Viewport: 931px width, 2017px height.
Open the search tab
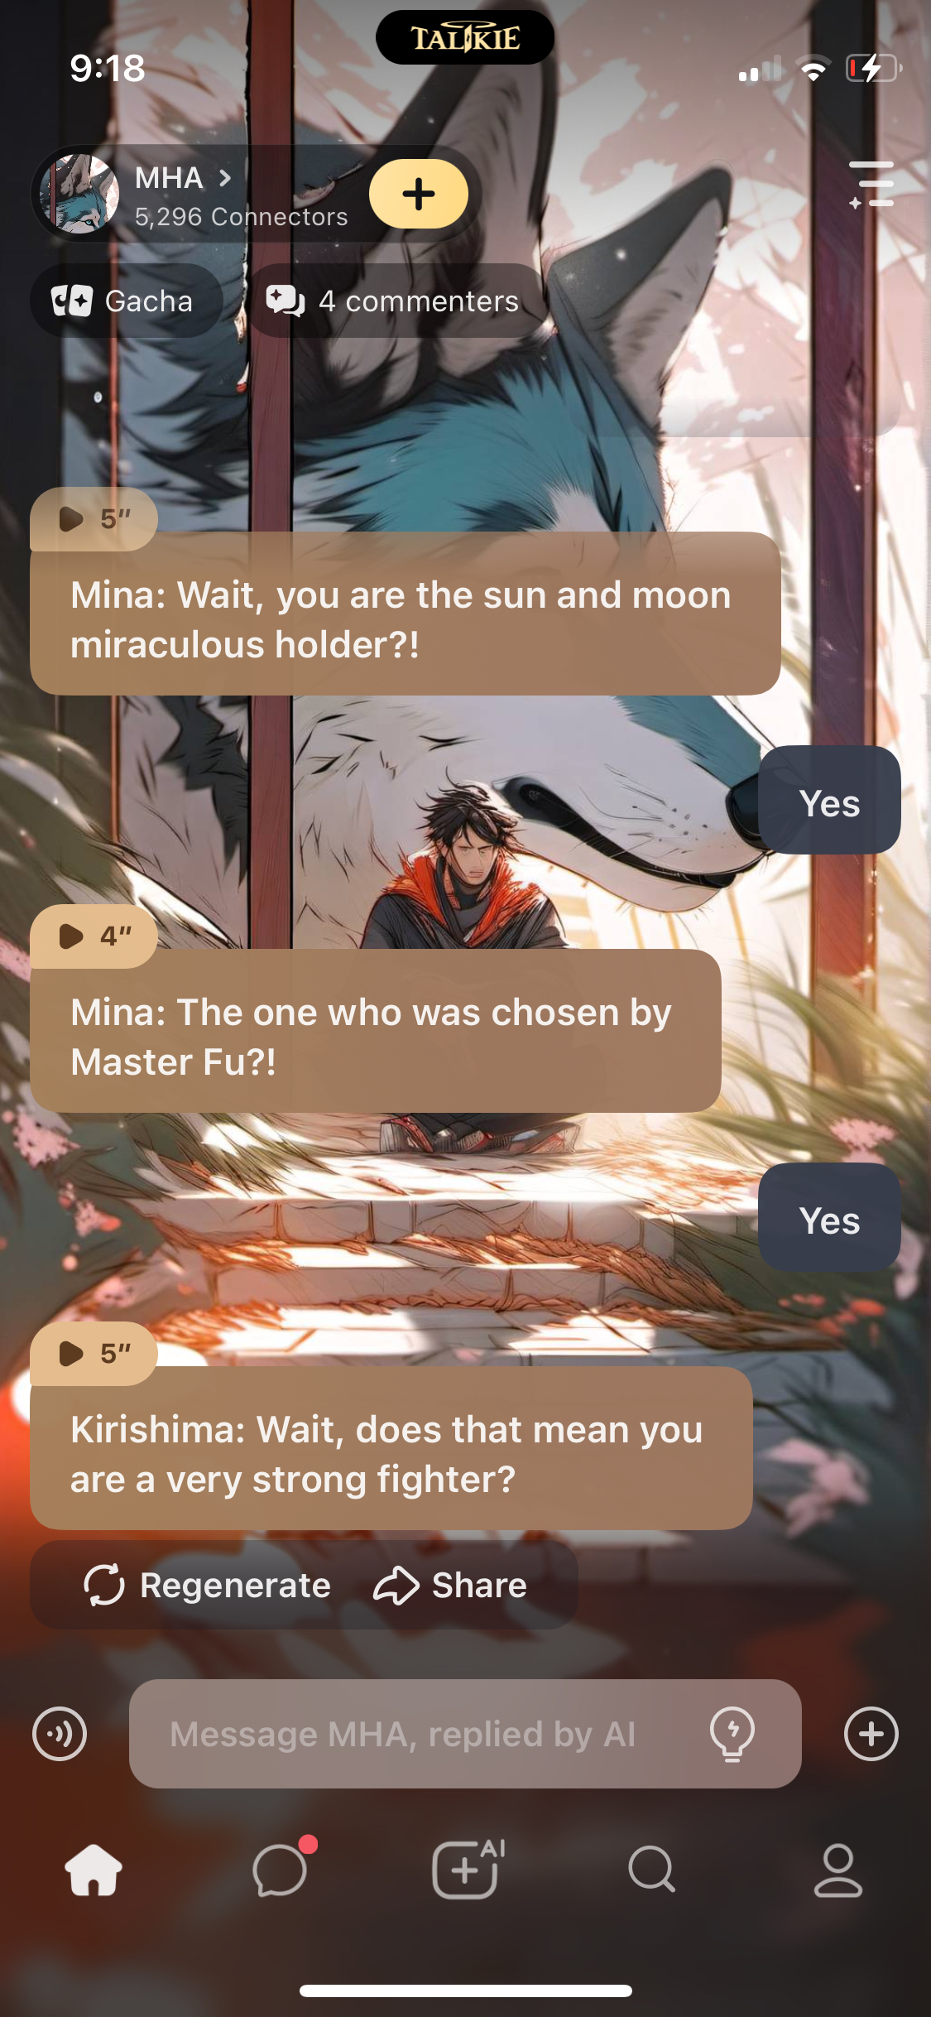point(652,1869)
